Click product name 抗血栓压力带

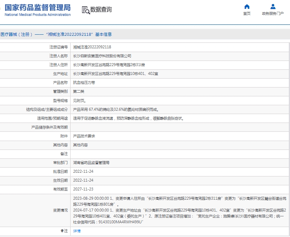pyautogui.click(x=84, y=82)
